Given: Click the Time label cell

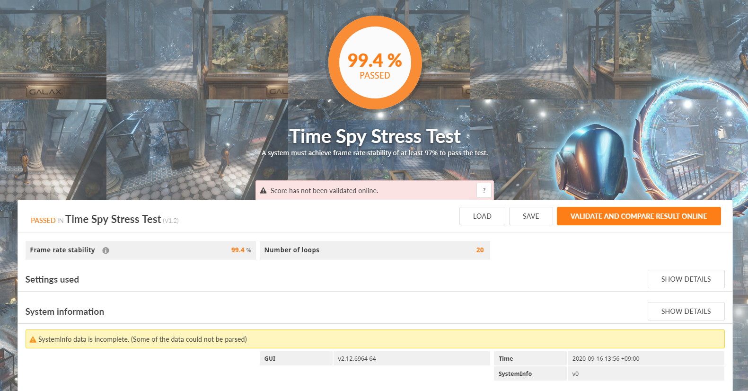Looking at the screenshot, I should pos(530,358).
